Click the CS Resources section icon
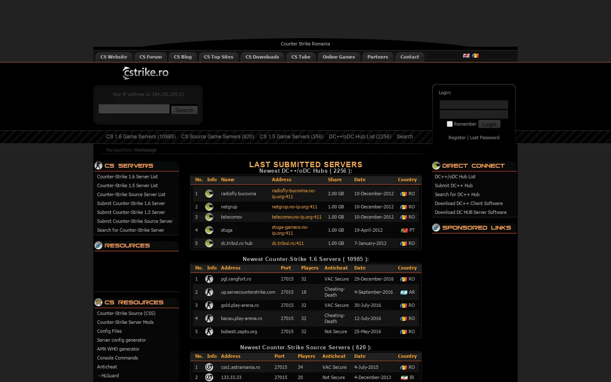 pyautogui.click(x=98, y=302)
